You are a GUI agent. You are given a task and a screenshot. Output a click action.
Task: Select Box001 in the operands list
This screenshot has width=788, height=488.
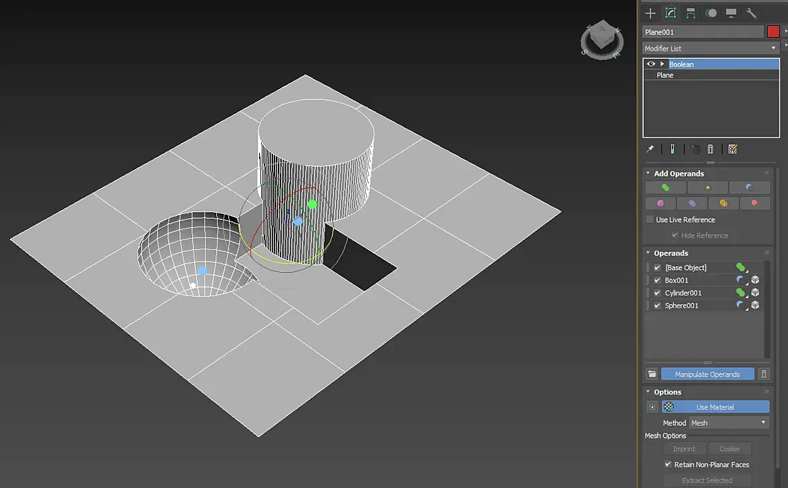click(676, 280)
